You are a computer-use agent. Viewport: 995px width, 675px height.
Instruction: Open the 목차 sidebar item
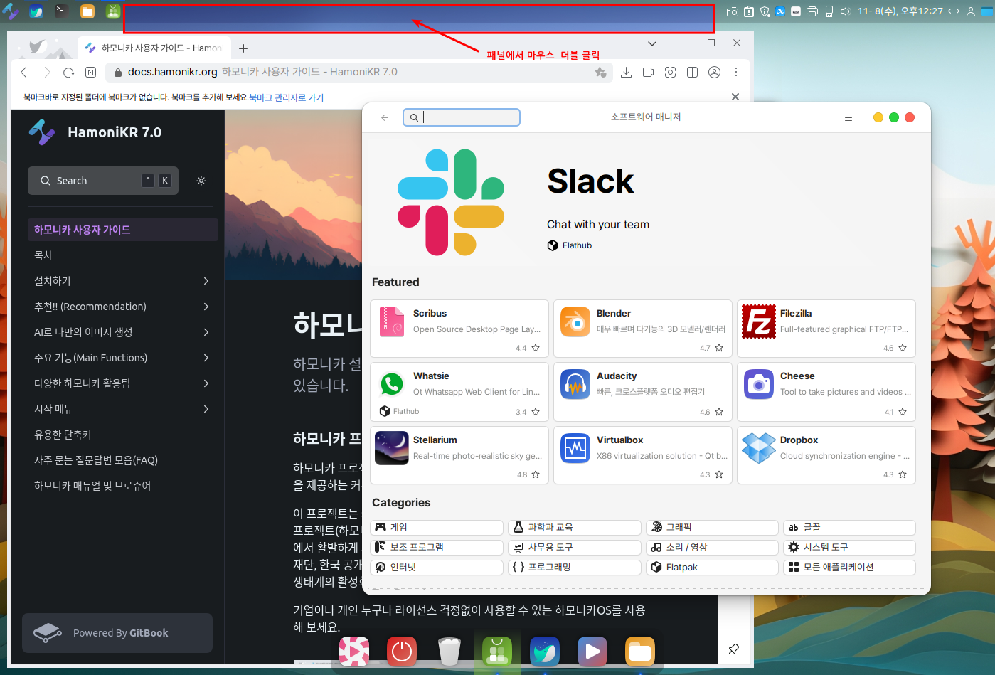coord(123,255)
